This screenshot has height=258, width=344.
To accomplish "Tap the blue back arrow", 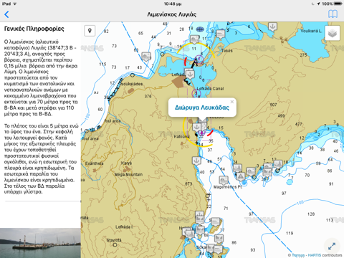I will (6, 14).
